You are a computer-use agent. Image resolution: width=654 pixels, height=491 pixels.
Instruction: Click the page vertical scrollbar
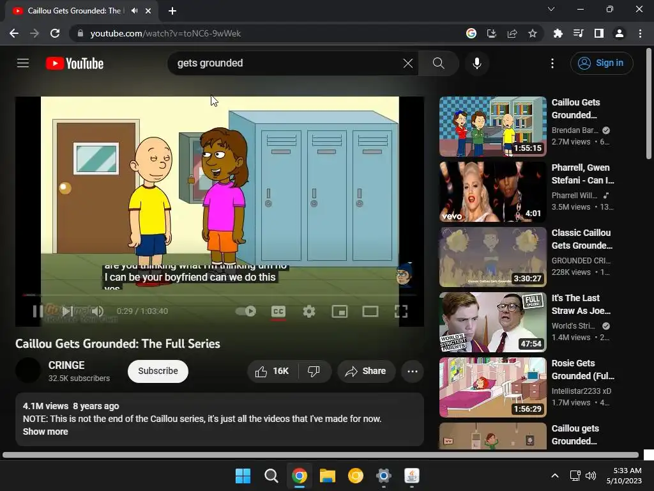click(649, 104)
